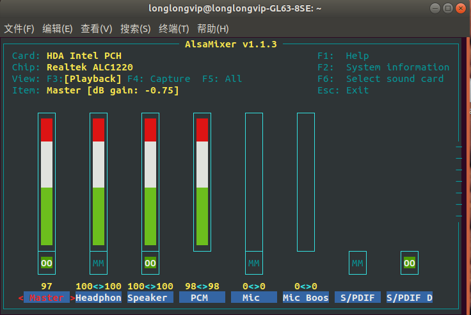Screen dimensions: 471x315
Task: Toggle S/PDIF D mute indicator OO
Action: click(410, 263)
